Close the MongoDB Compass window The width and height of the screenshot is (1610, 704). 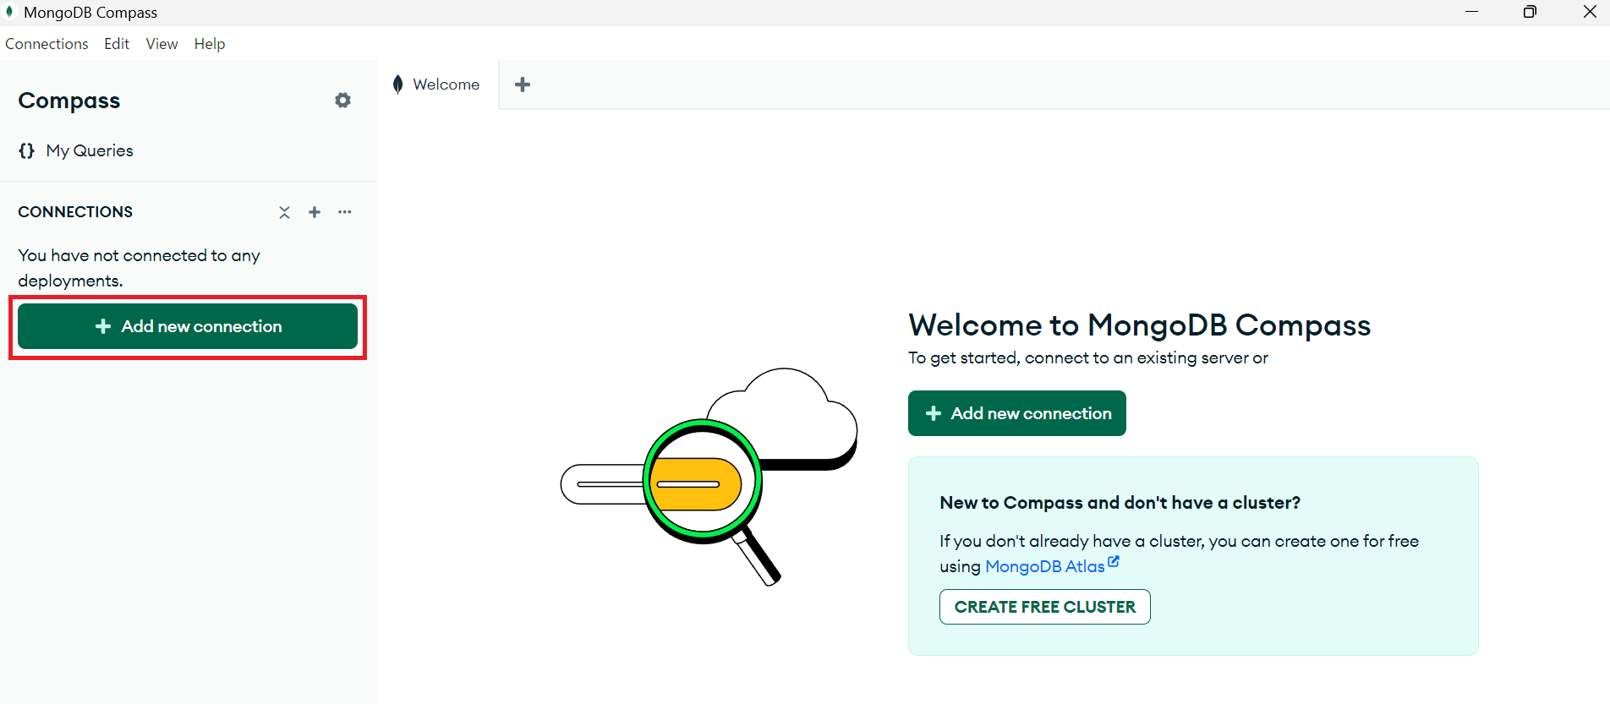(1590, 12)
